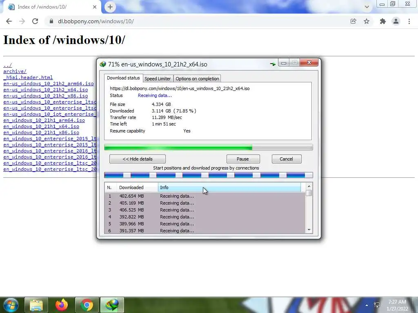Switch to Download status tab
This screenshot has height=313, width=418.
[x=123, y=78]
